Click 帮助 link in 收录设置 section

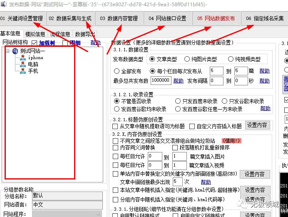pos(266,108)
